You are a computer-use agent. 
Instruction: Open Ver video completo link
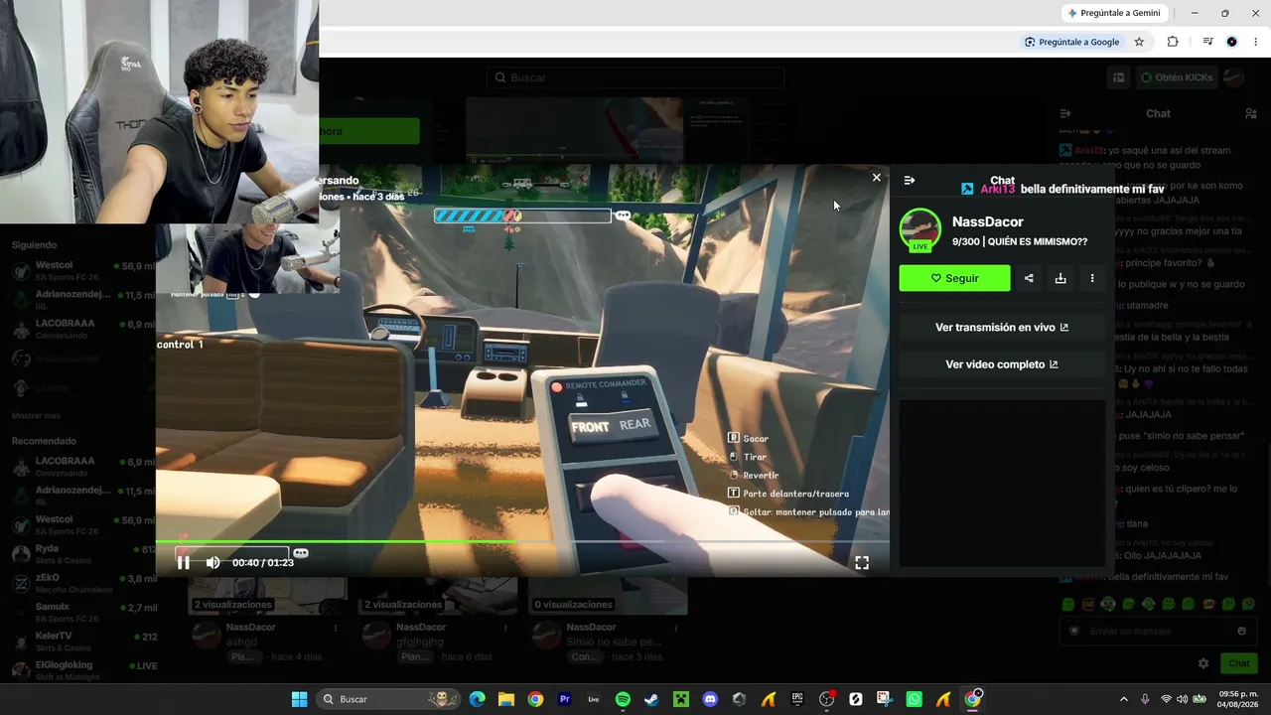pyautogui.click(x=1002, y=364)
